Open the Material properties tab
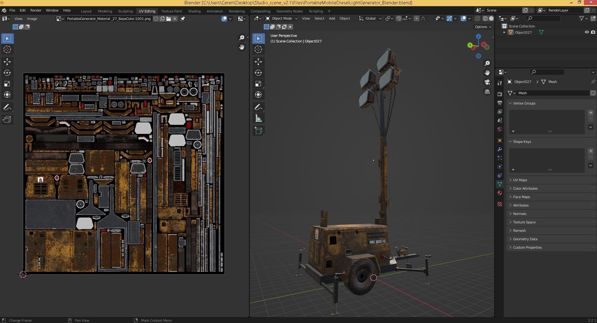 [x=499, y=193]
